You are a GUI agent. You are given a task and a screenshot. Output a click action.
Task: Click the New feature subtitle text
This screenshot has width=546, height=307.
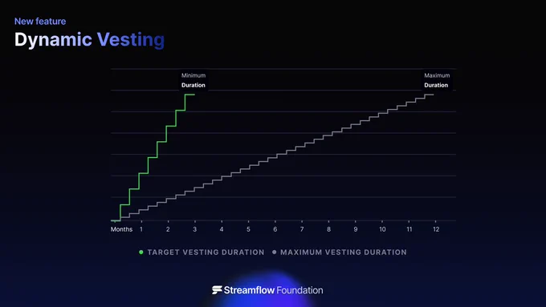point(40,21)
